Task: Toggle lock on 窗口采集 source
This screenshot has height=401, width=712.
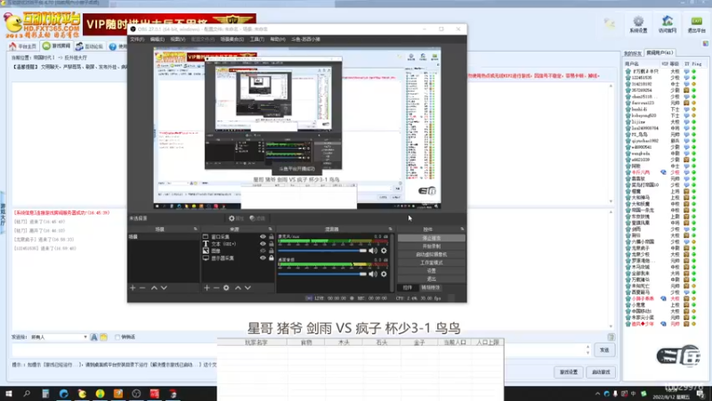Action: pyautogui.click(x=271, y=237)
